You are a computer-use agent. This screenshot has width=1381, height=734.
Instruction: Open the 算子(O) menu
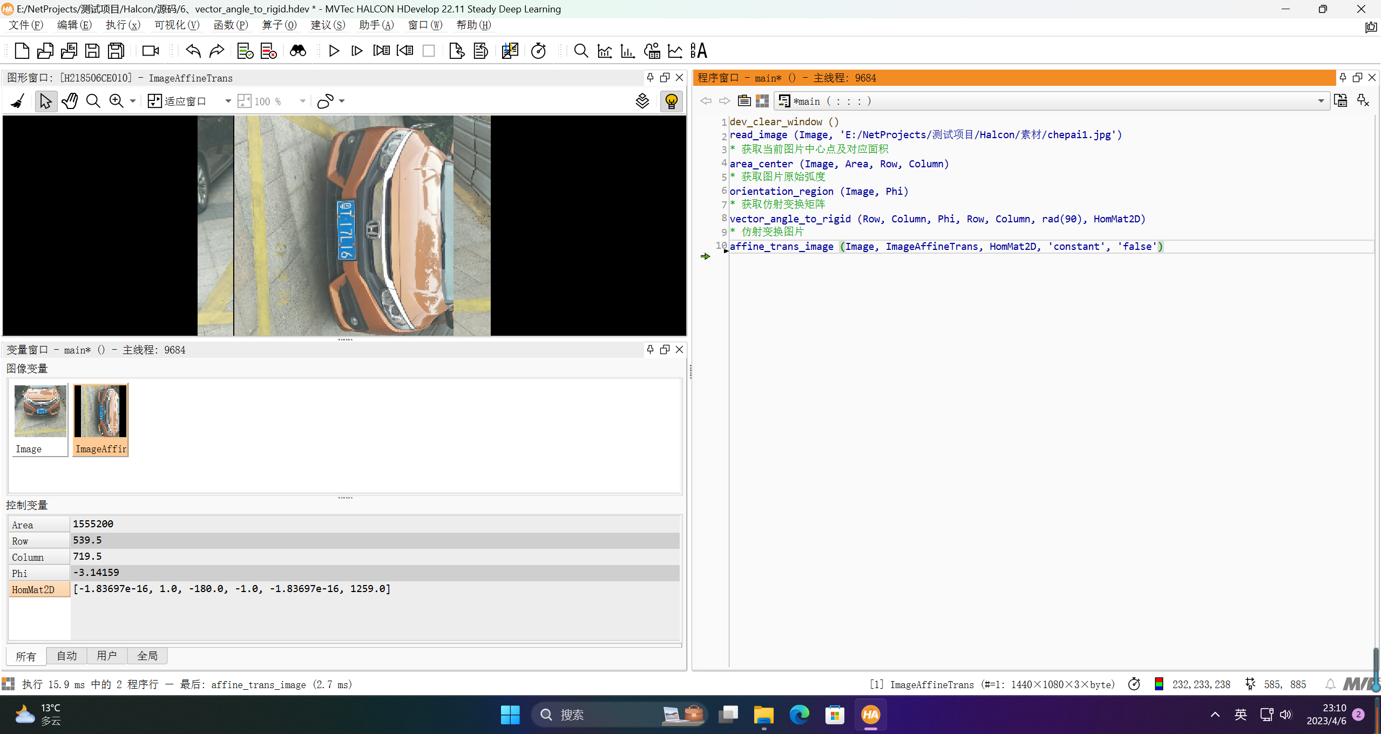point(279,25)
